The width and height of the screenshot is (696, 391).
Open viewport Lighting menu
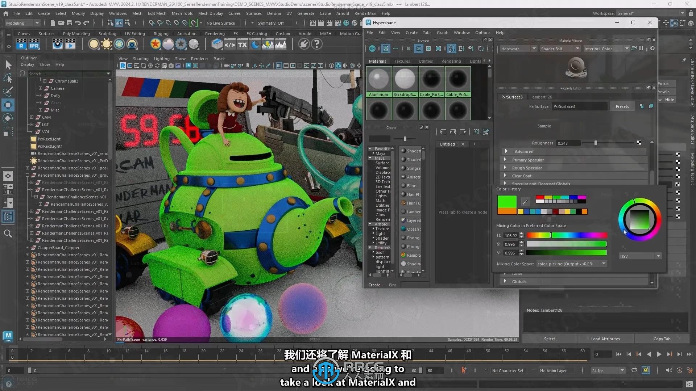click(x=162, y=59)
